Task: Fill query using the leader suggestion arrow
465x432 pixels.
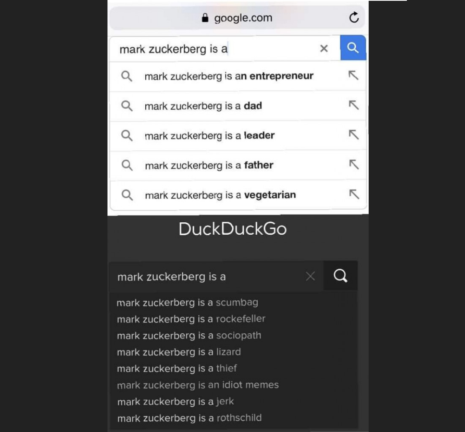Action: [354, 134]
